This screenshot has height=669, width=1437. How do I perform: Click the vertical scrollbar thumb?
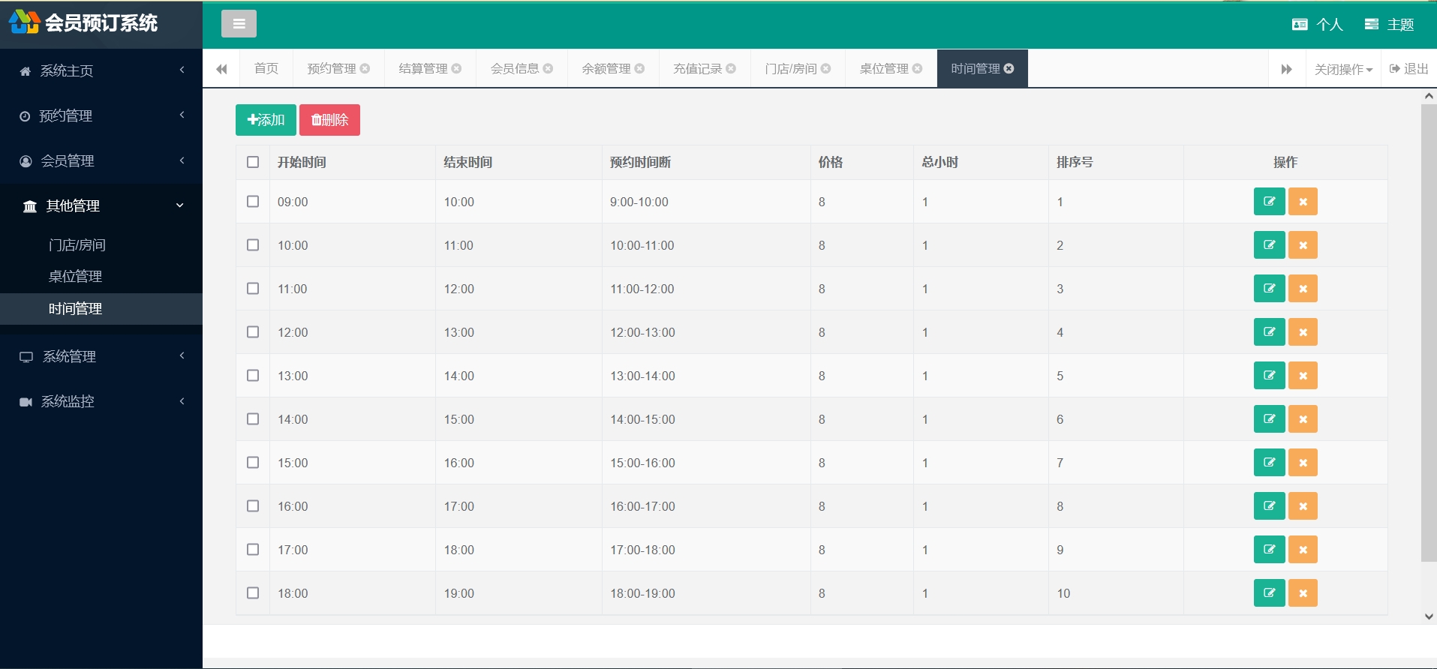click(x=1429, y=332)
